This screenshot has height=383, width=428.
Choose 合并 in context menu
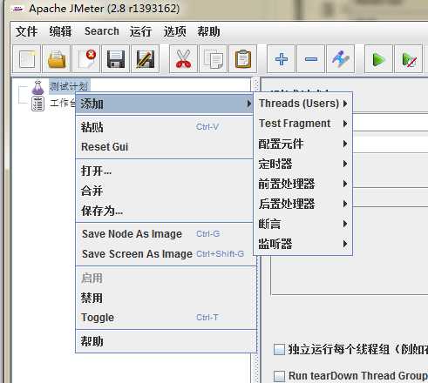[165, 191]
